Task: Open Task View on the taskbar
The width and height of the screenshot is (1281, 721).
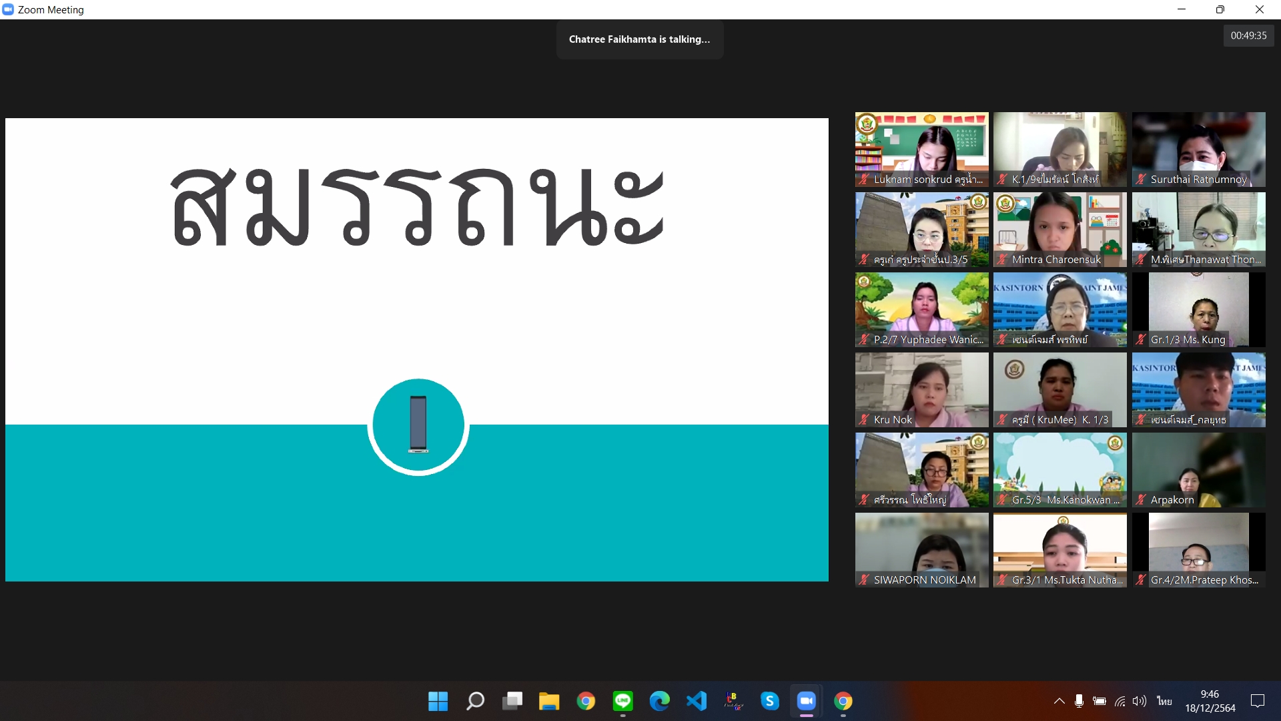Action: (512, 701)
